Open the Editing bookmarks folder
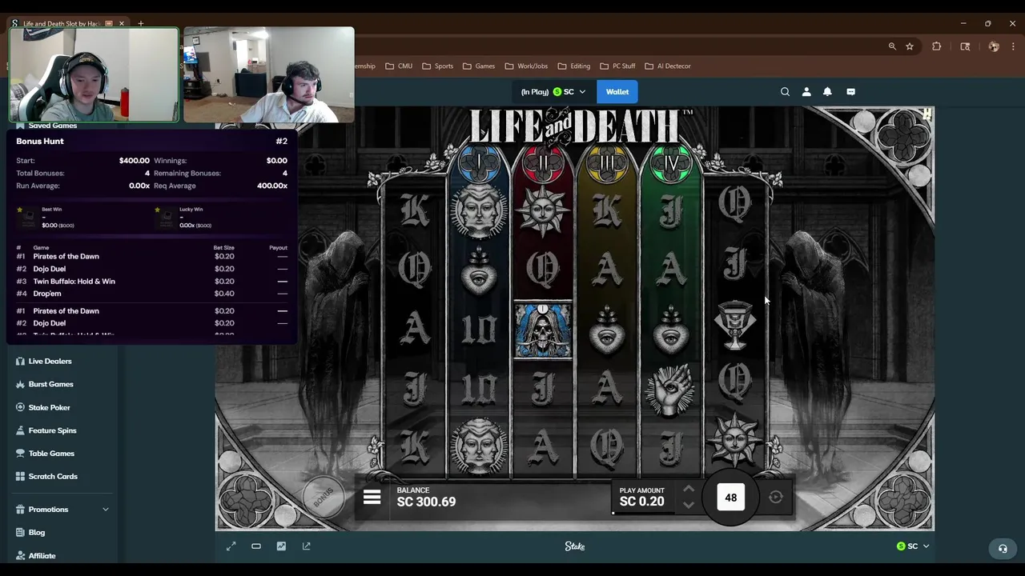The image size is (1025, 576). coord(574,66)
